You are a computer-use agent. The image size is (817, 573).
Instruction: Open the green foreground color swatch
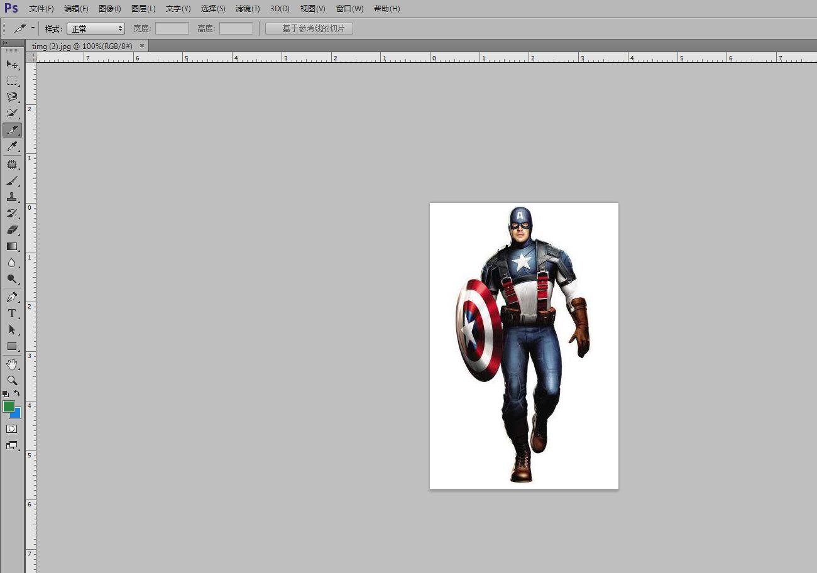pyautogui.click(x=8, y=407)
